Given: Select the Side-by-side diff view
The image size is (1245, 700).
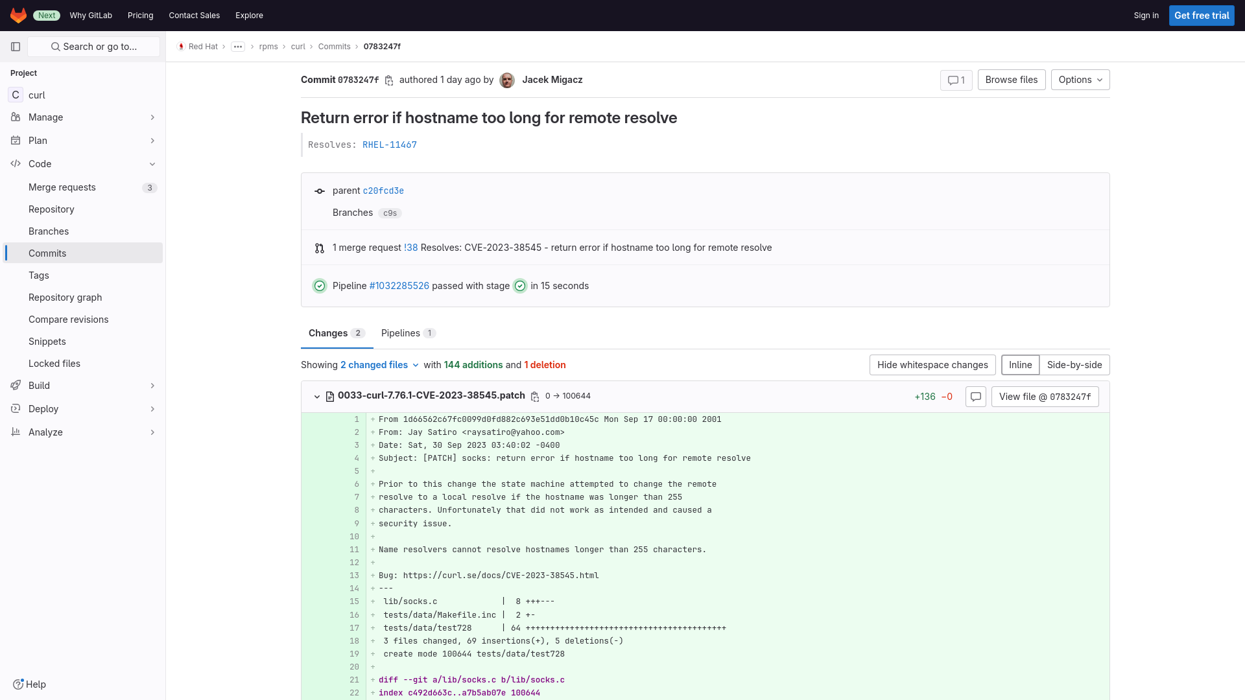Looking at the screenshot, I should pyautogui.click(x=1074, y=364).
